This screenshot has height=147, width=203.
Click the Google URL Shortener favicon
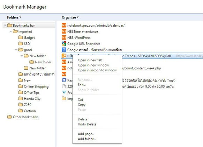click(64, 44)
